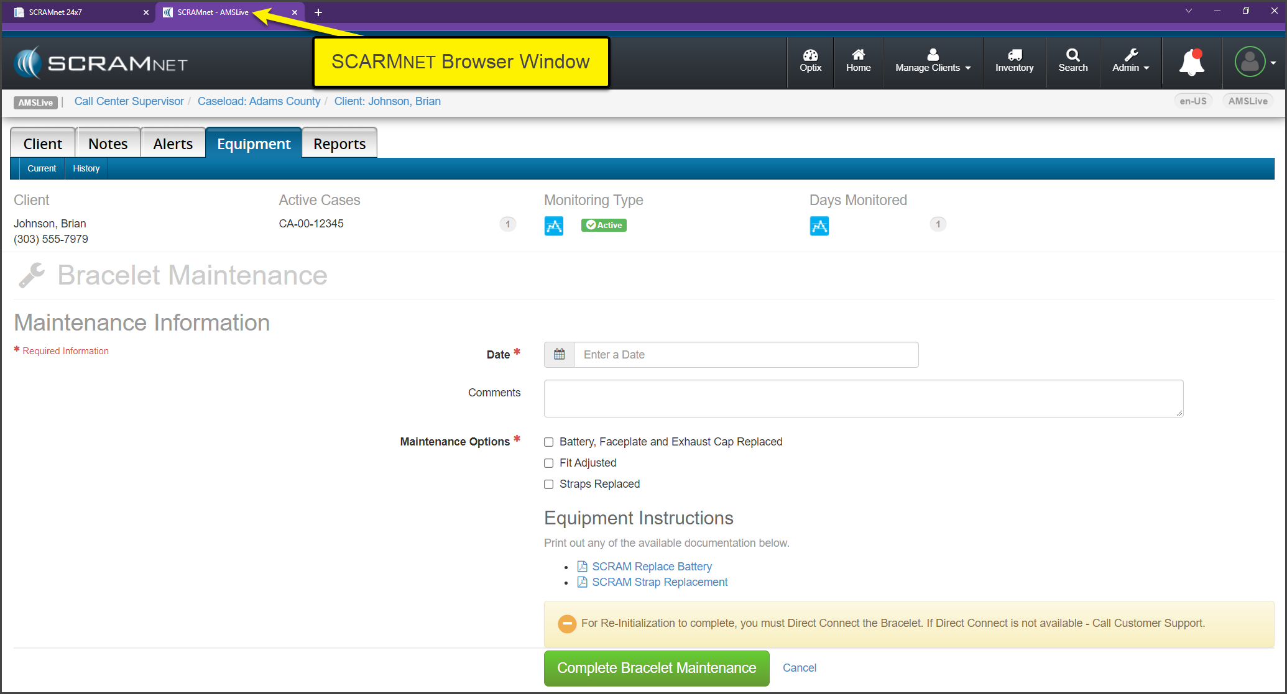Click Complete Bracelet Maintenance button
This screenshot has height=694, width=1287.
click(657, 668)
